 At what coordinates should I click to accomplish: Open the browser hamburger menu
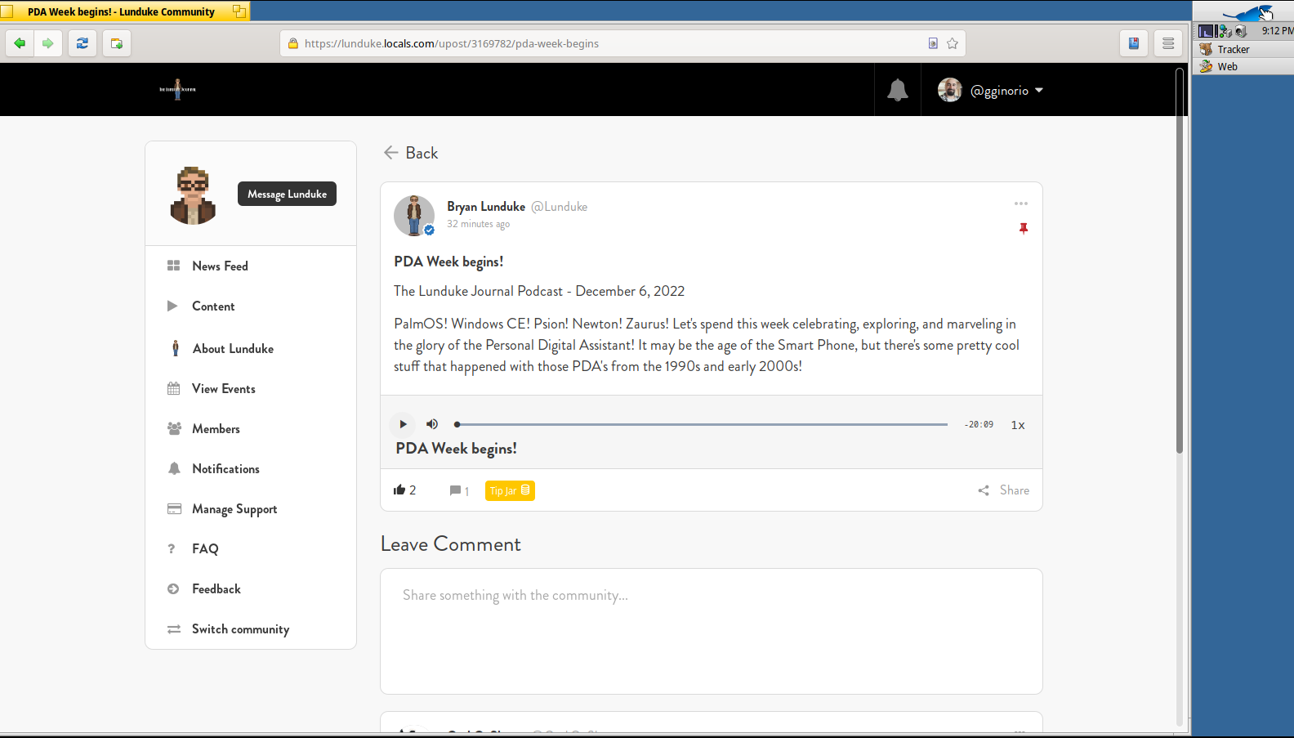[x=1168, y=43]
